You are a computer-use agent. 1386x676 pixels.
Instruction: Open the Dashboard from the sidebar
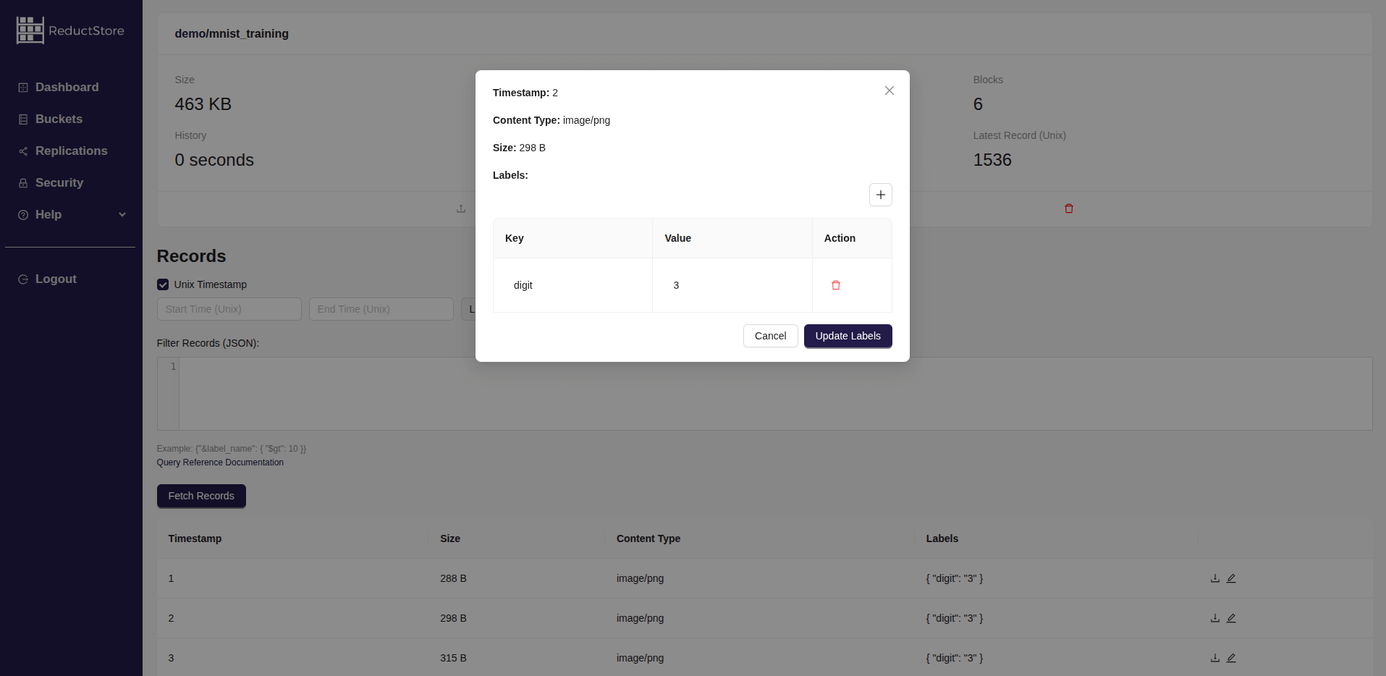[x=67, y=87]
